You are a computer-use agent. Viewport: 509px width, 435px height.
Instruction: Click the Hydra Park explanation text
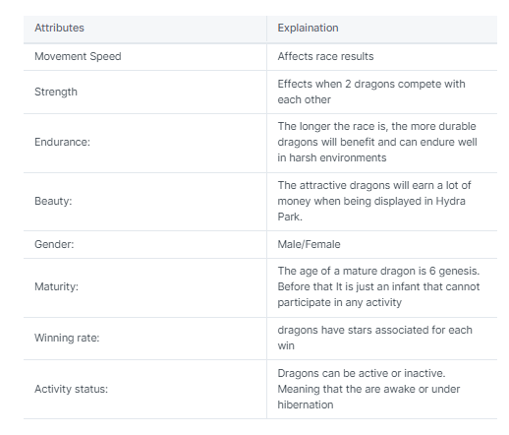[x=374, y=201]
